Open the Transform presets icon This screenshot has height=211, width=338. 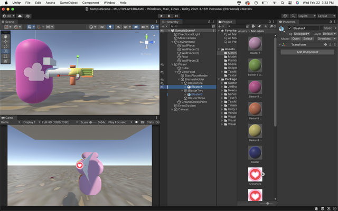pos(330,44)
